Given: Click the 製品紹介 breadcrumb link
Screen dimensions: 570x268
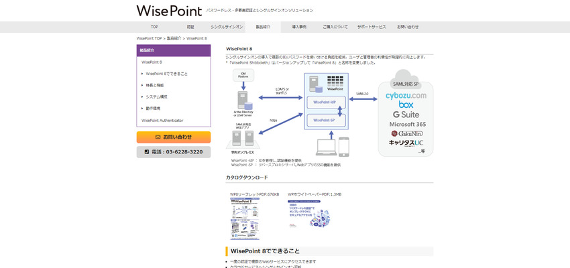Looking at the screenshot, I should [x=174, y=38].
